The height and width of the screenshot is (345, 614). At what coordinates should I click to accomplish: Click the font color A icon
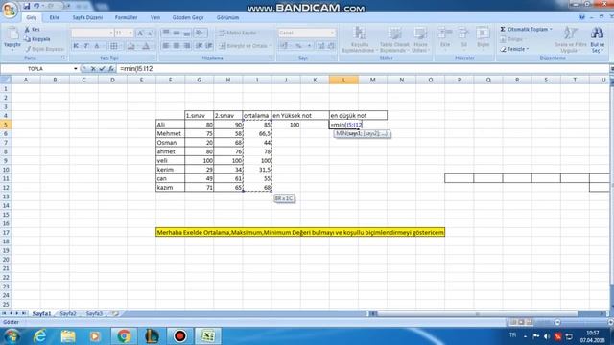(x=146, y=46)
